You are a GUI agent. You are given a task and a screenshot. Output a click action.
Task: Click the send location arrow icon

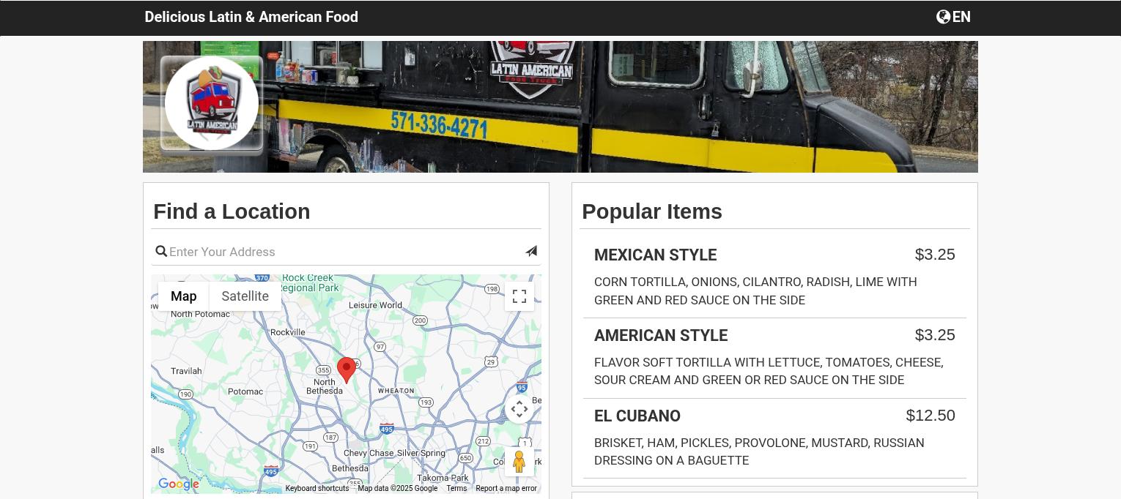pyautogui.click(x=531, y=251)
